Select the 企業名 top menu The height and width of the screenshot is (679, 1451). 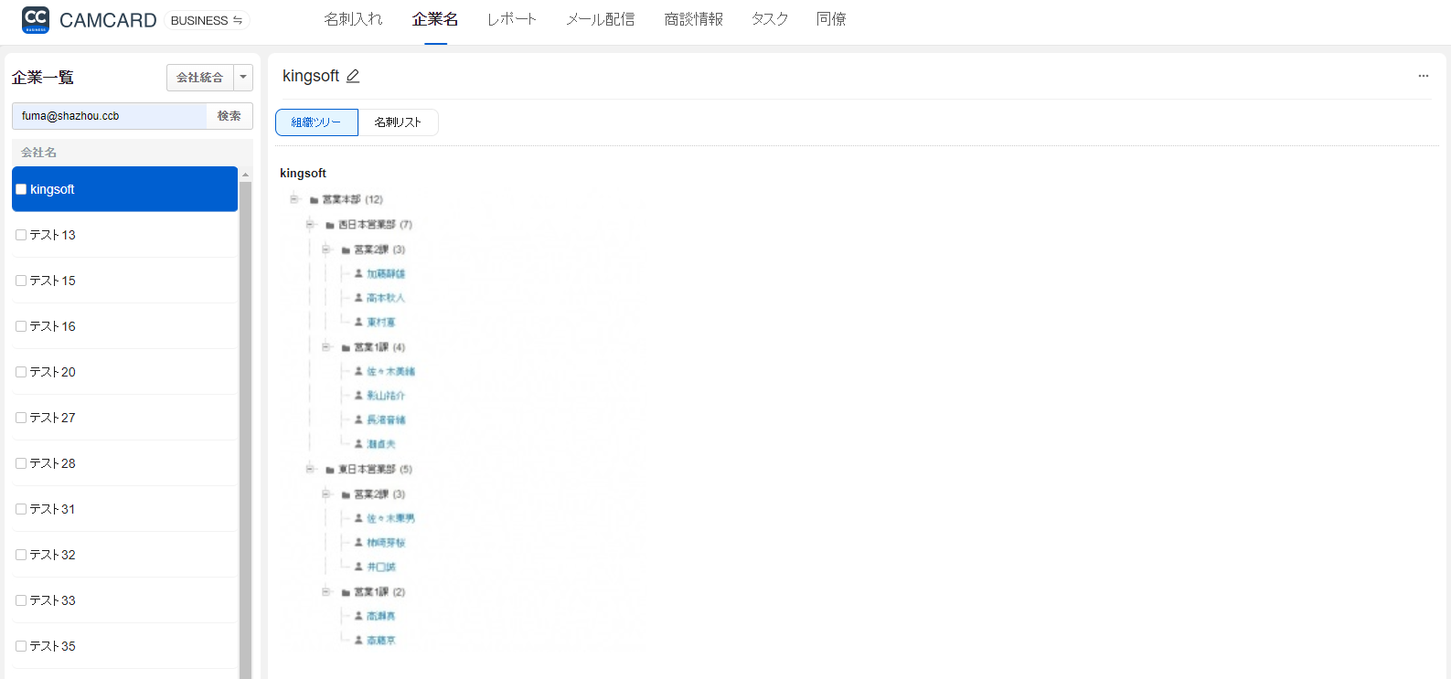click(x=435, y=19)
